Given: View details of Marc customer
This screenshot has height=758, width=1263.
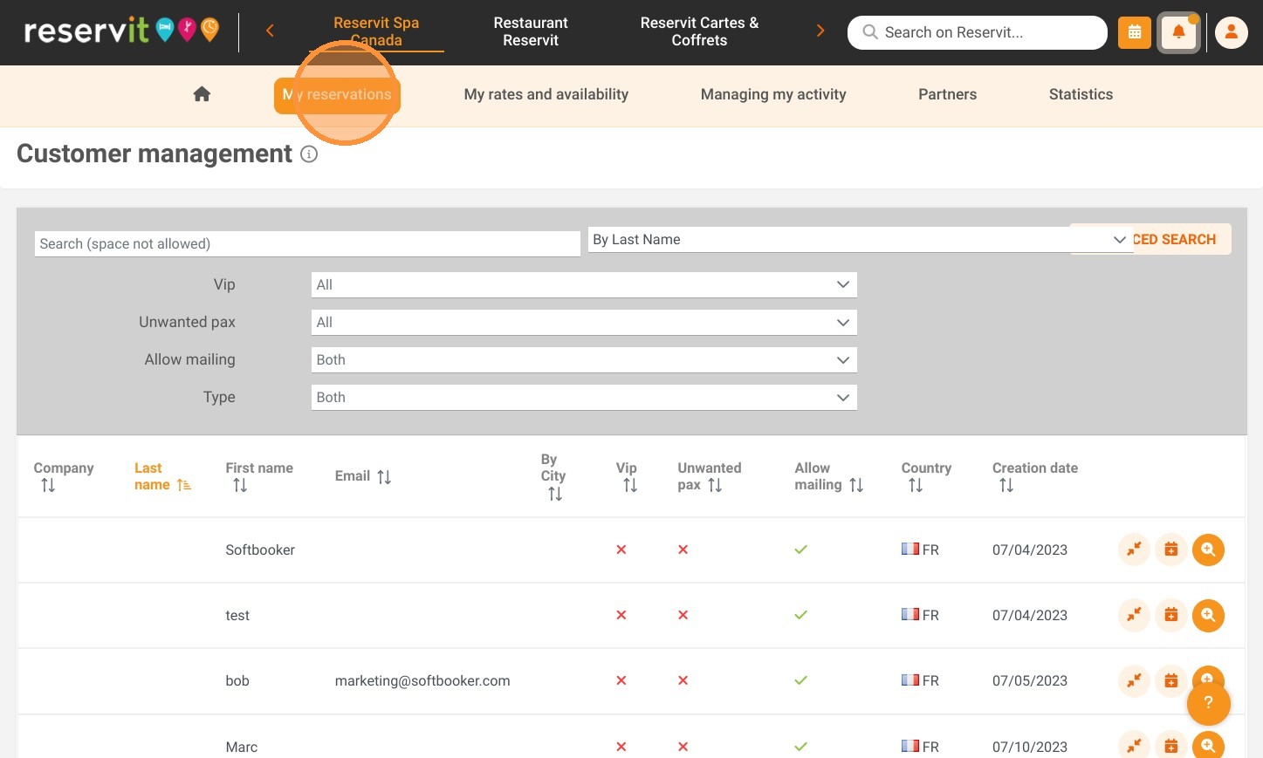Looking at the screenshot, I should (x=1209, y=746).
